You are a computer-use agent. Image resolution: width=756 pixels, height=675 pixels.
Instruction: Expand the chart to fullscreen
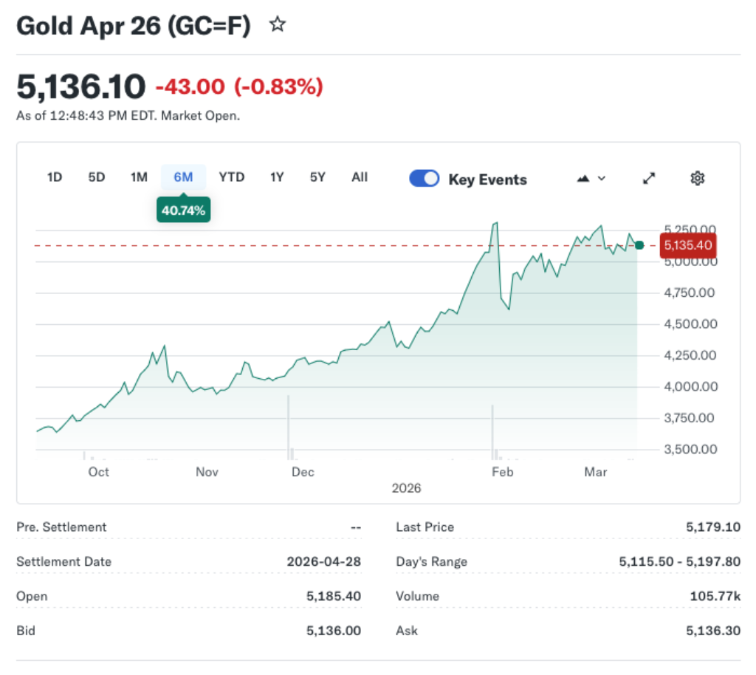pos(648,178)
